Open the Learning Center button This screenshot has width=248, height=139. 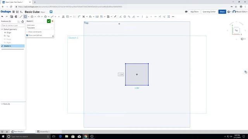(x=209, y=12)
